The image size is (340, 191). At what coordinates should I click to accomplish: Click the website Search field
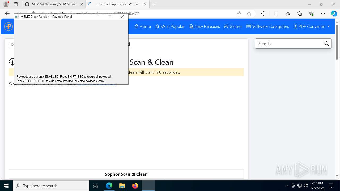point(290,44)
